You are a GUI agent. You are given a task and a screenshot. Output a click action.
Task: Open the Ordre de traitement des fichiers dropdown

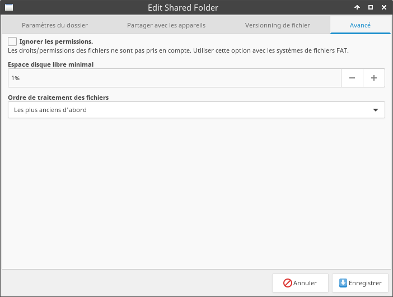196,110
